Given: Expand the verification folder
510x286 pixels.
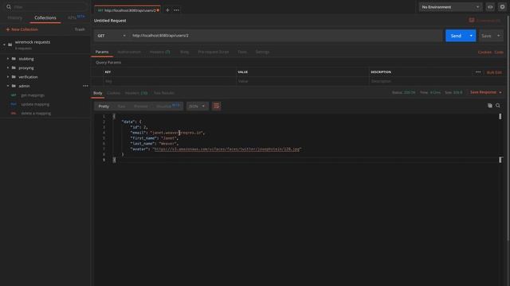Looking at the screenshot, I should click(x=8, y=77).
